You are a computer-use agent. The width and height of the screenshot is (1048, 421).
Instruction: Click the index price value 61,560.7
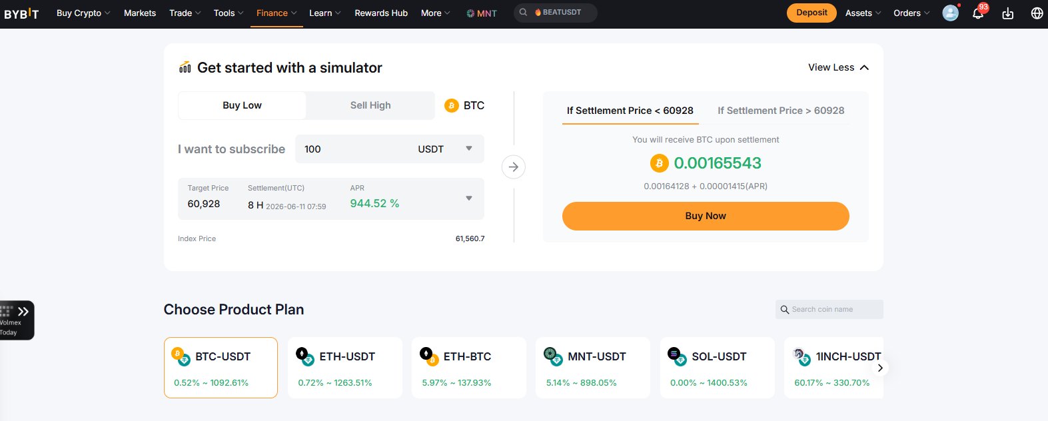coord(470,238)
